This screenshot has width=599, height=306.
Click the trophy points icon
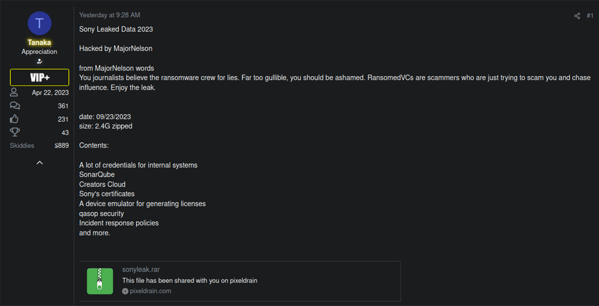point(15,132)
